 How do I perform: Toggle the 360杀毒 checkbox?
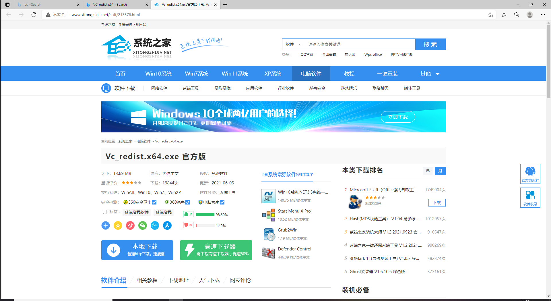tap(188, 202)
